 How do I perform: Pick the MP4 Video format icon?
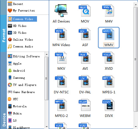pos(61,34)
